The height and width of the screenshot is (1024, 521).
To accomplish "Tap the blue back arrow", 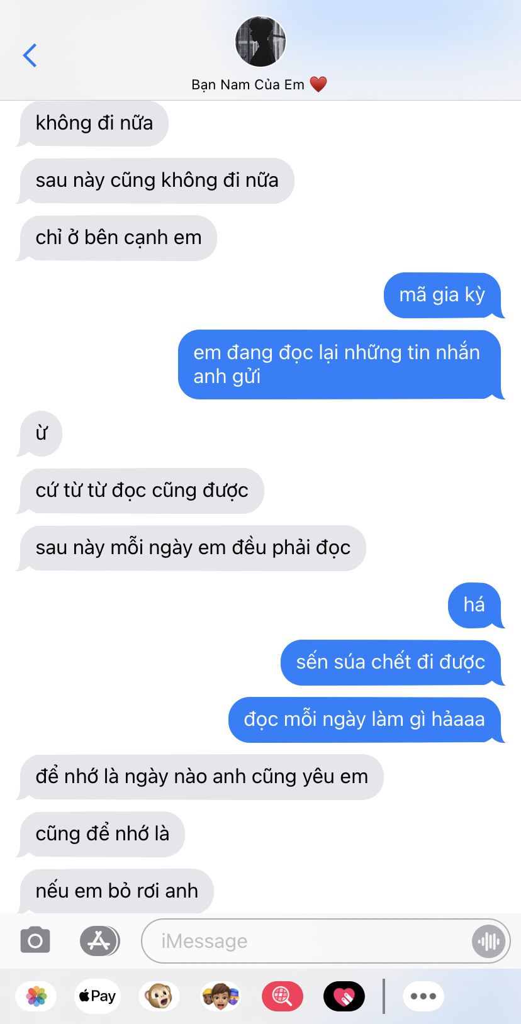I will pyautogui.click(x=30, y=55).
